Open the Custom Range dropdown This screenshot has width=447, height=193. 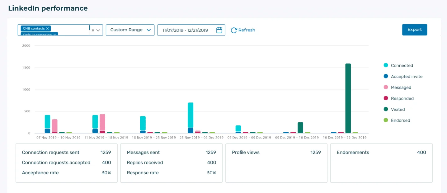pyautogui.click(x=130, y=30)
